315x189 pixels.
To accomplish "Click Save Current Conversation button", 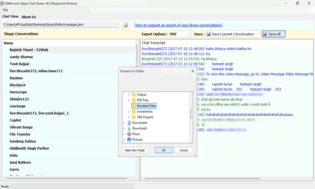I will point(232,34).
